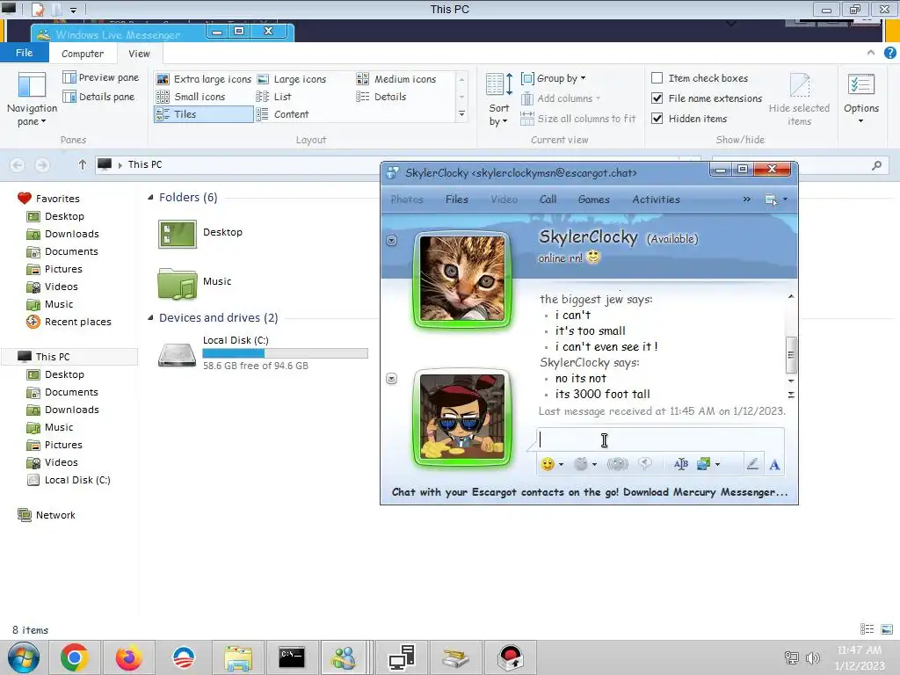Uncheck File name extensions
The width and height of the screenshot is (900, 675).
(x=657, y=98)
